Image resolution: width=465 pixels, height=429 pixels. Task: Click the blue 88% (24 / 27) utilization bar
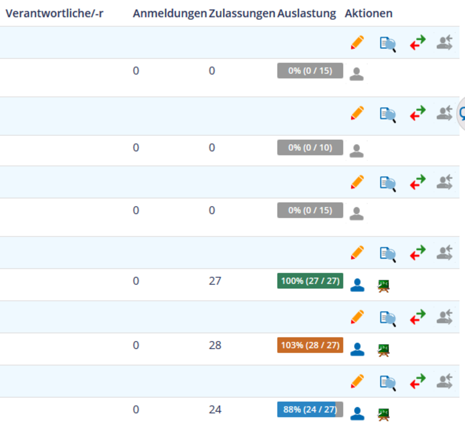[x=310, y=409]
